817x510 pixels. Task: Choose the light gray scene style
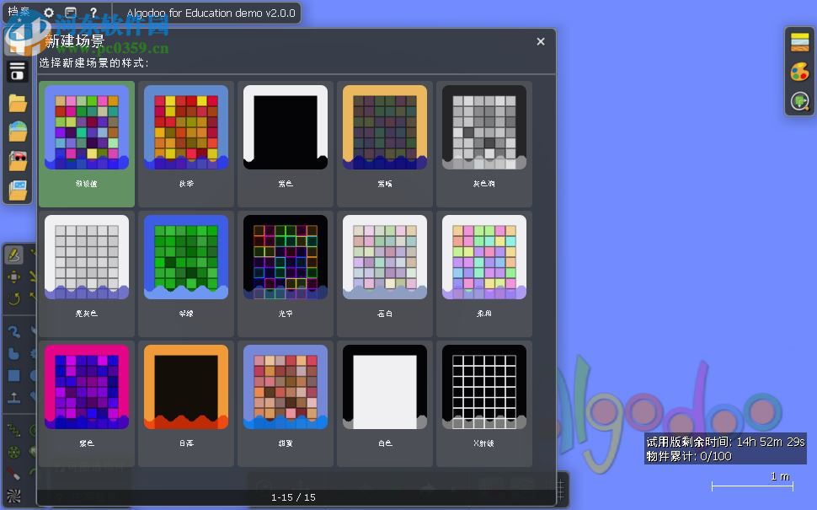point(87,274)
